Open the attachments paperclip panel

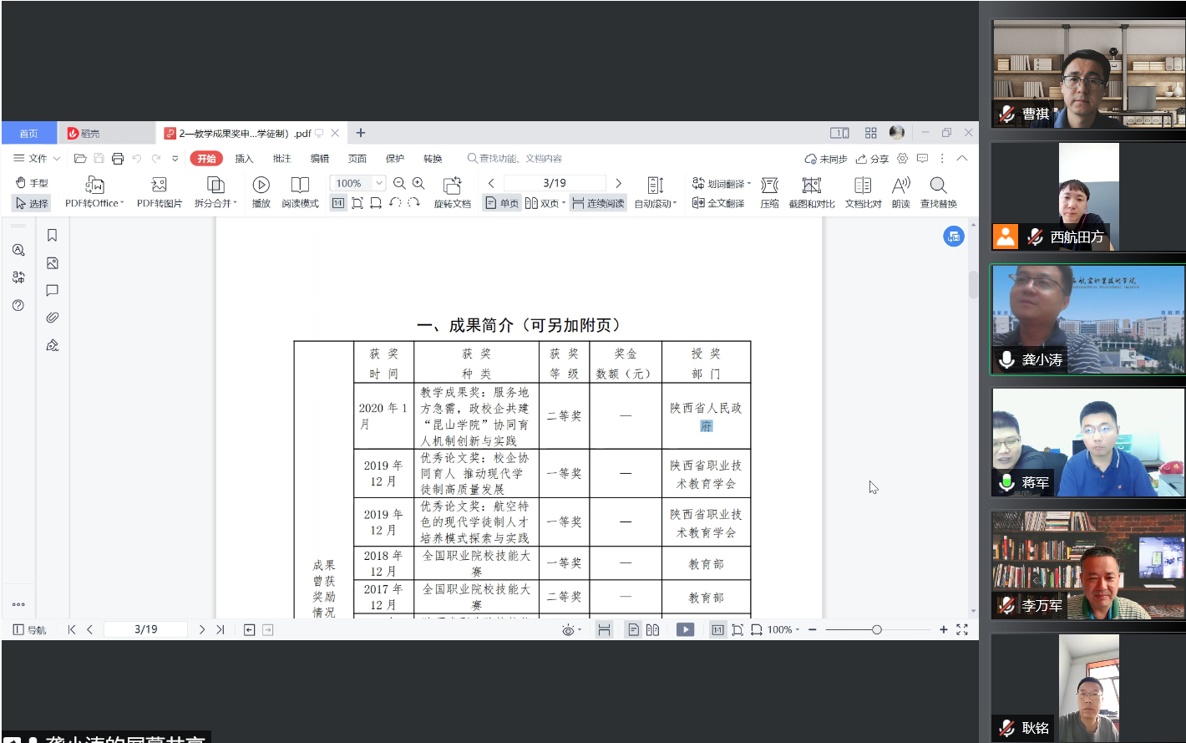tap(52, 318)
